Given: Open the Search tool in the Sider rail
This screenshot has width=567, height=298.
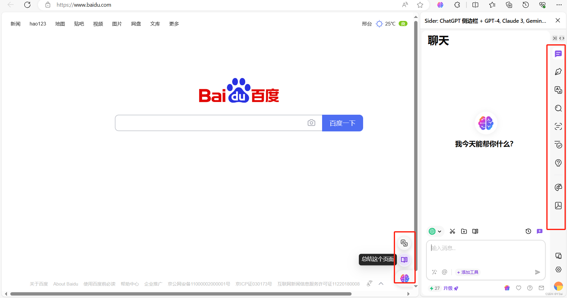Looking at the screenshot, I should pos(558,108).
